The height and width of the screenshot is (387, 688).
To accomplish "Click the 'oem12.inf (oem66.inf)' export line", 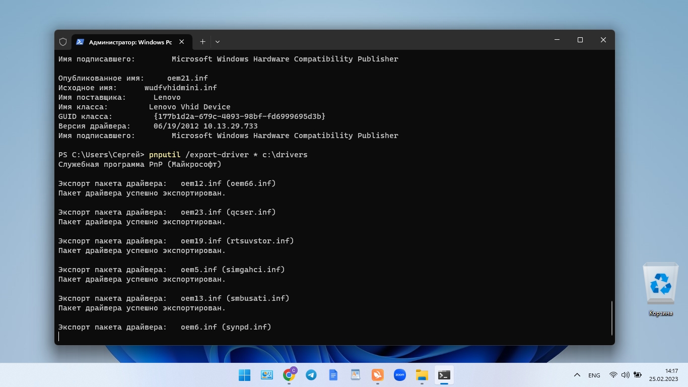I will coord(167,183).
